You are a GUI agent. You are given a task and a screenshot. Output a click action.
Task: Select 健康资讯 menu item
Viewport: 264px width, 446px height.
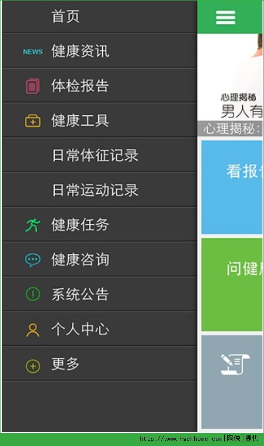click(x=100, y=51)
